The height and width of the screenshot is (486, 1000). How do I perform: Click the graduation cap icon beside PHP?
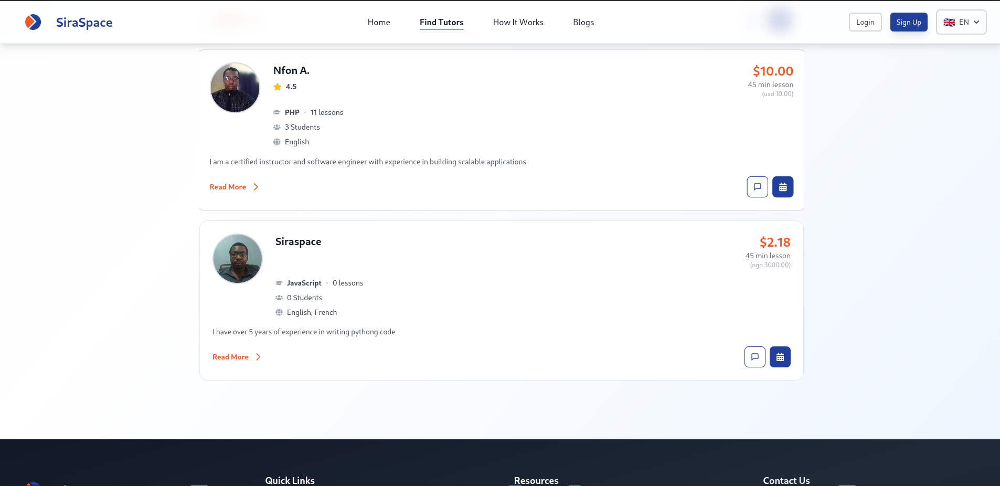[x=277, y=112]
